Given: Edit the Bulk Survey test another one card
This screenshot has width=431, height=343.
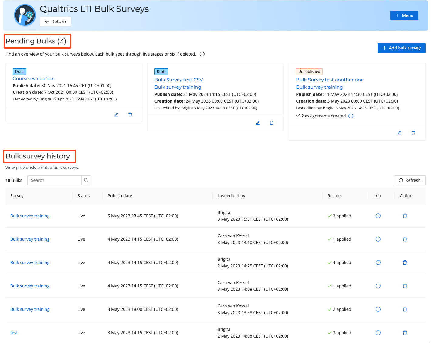Looking at the screenshot, I should pos(399,133).
